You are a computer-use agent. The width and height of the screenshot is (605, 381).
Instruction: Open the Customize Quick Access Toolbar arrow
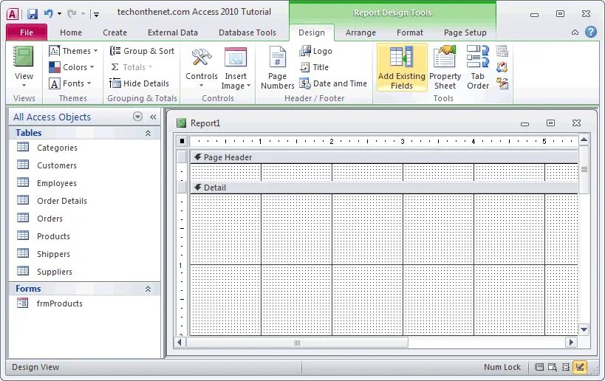point(96,15)
